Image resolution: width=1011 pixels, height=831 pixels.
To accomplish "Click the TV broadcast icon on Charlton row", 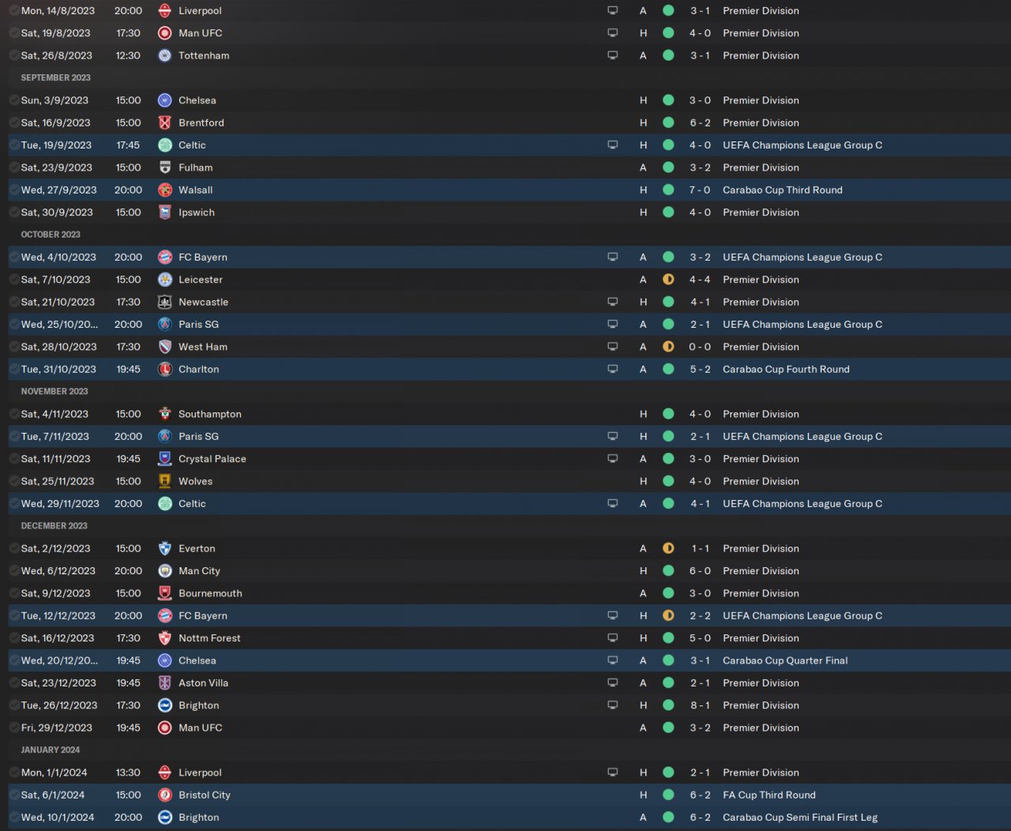I will [613, 370].
